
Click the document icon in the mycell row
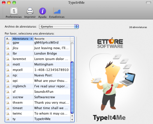point(8,70)
